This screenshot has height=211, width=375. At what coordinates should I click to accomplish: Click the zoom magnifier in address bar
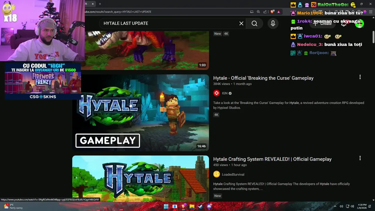[x=258, y=12]
